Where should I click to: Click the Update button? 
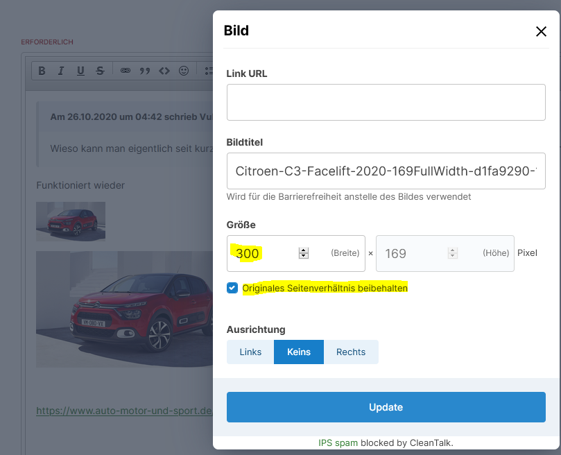pos(386,407)
